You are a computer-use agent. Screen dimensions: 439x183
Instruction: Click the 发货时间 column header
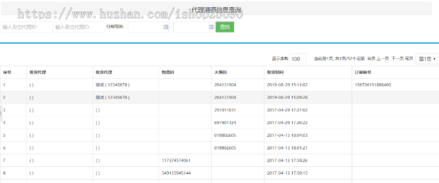coord(276,73)
